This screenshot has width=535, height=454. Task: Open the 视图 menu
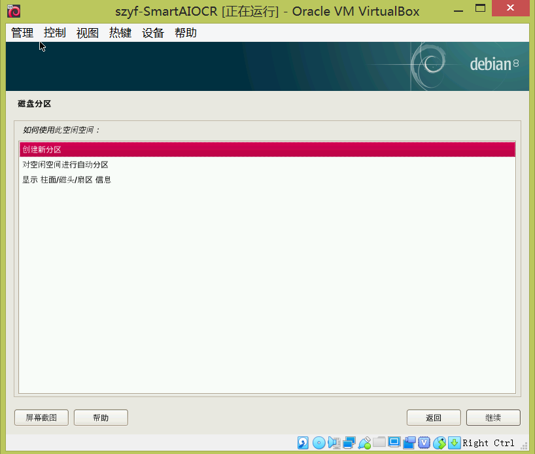point(88,33)
